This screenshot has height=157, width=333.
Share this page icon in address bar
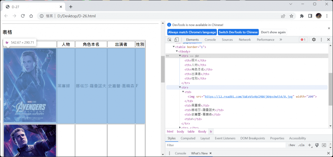tap(283, 16)
